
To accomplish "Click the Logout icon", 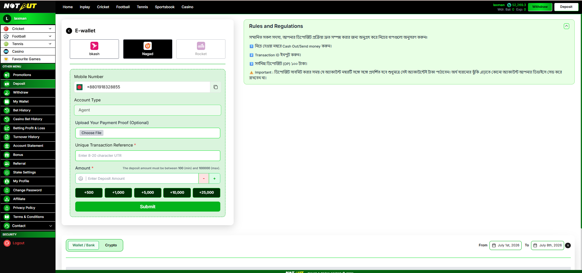I will coord(7,243).
